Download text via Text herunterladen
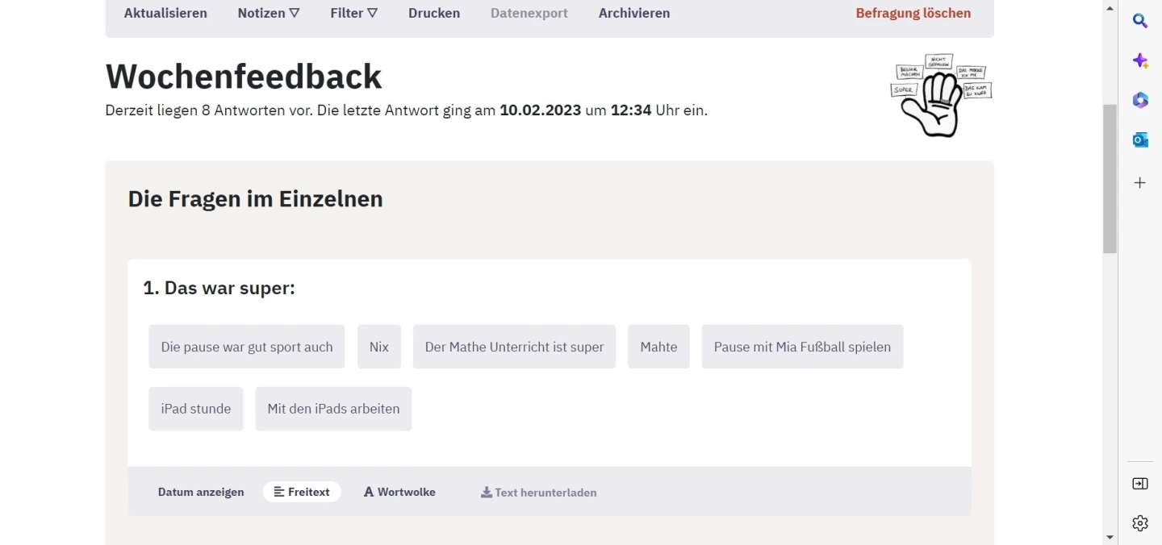The image size is (1162, 545). pyautogui.click(x=538, y=492)
